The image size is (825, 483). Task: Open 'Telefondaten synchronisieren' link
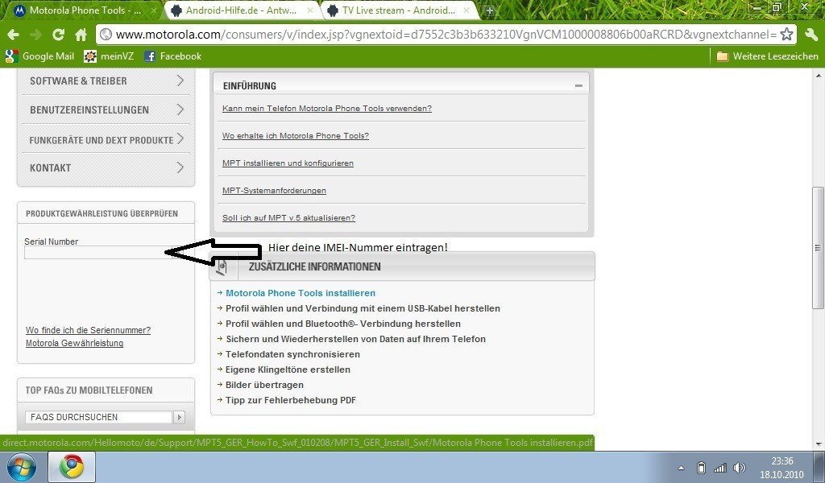click(292, 354)
